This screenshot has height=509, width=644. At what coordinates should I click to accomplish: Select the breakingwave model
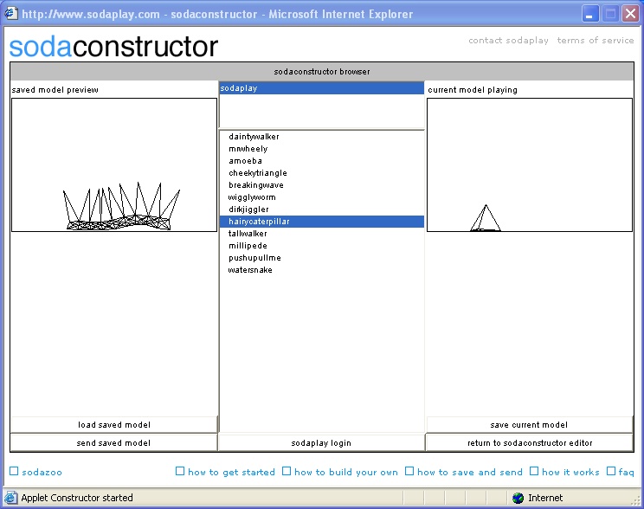click(x=322, y=185)
